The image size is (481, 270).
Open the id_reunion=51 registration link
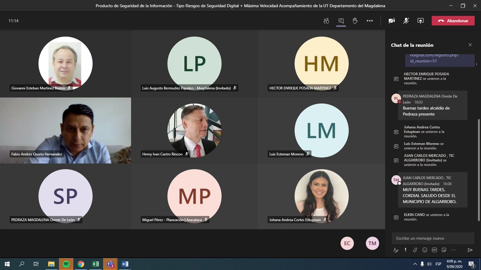pyautogui.click(x=434, y=58)
